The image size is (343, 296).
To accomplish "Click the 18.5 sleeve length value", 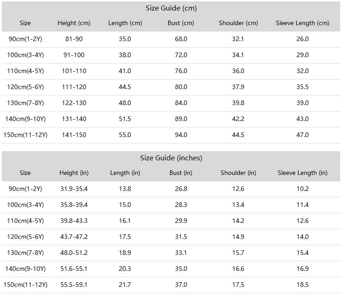I will coord(302,285).
